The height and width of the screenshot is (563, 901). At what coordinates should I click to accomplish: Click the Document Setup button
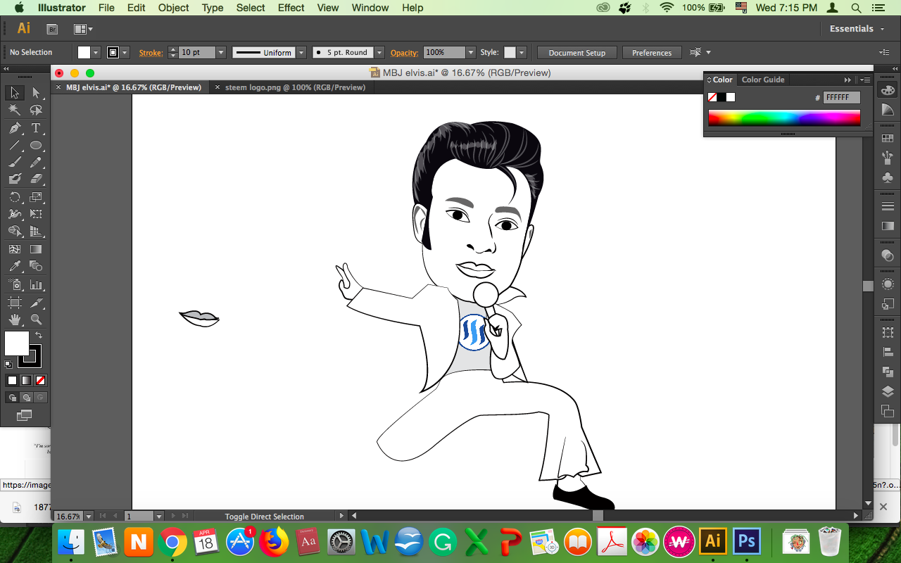[x=576, y=53]
